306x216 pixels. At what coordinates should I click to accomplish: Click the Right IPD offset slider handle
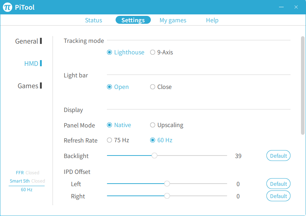coord(167,196)
